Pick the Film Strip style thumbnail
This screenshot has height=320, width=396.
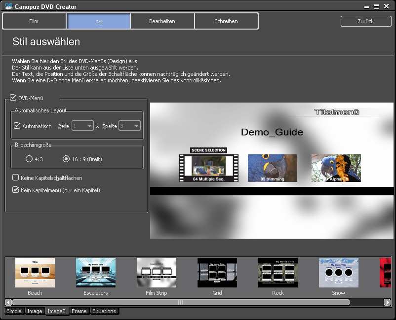[157, 273]
